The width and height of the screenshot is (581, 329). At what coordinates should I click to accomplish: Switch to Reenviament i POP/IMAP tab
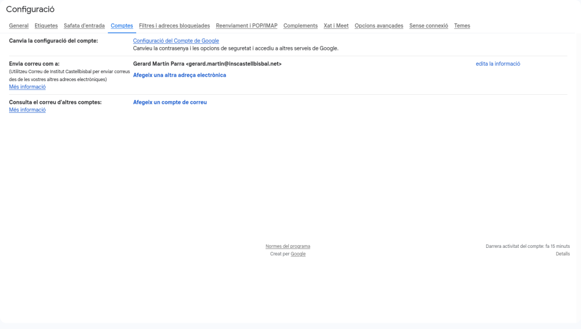246,26
